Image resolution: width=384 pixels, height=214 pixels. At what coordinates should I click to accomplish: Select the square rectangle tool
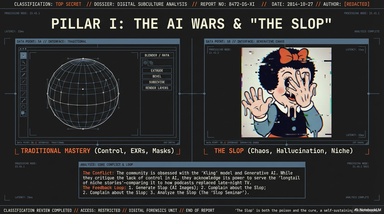[x=23, y=88]
